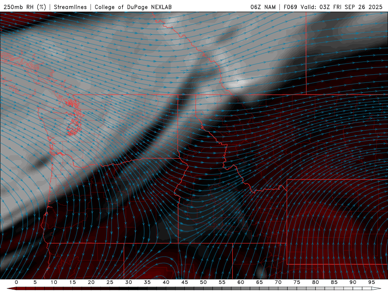Click the 10 label on the legend
This screenshot has width=388, height=291.
click(x=54, y=282)
